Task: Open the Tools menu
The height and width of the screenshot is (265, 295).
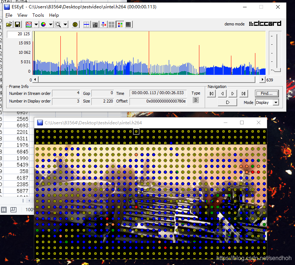Action: [x=38, y=15]
